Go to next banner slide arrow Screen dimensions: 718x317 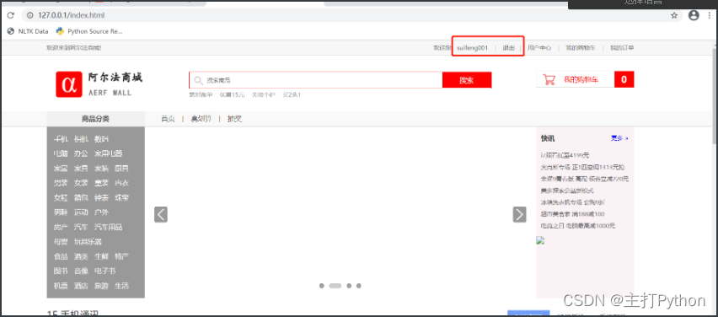(519, 214)
